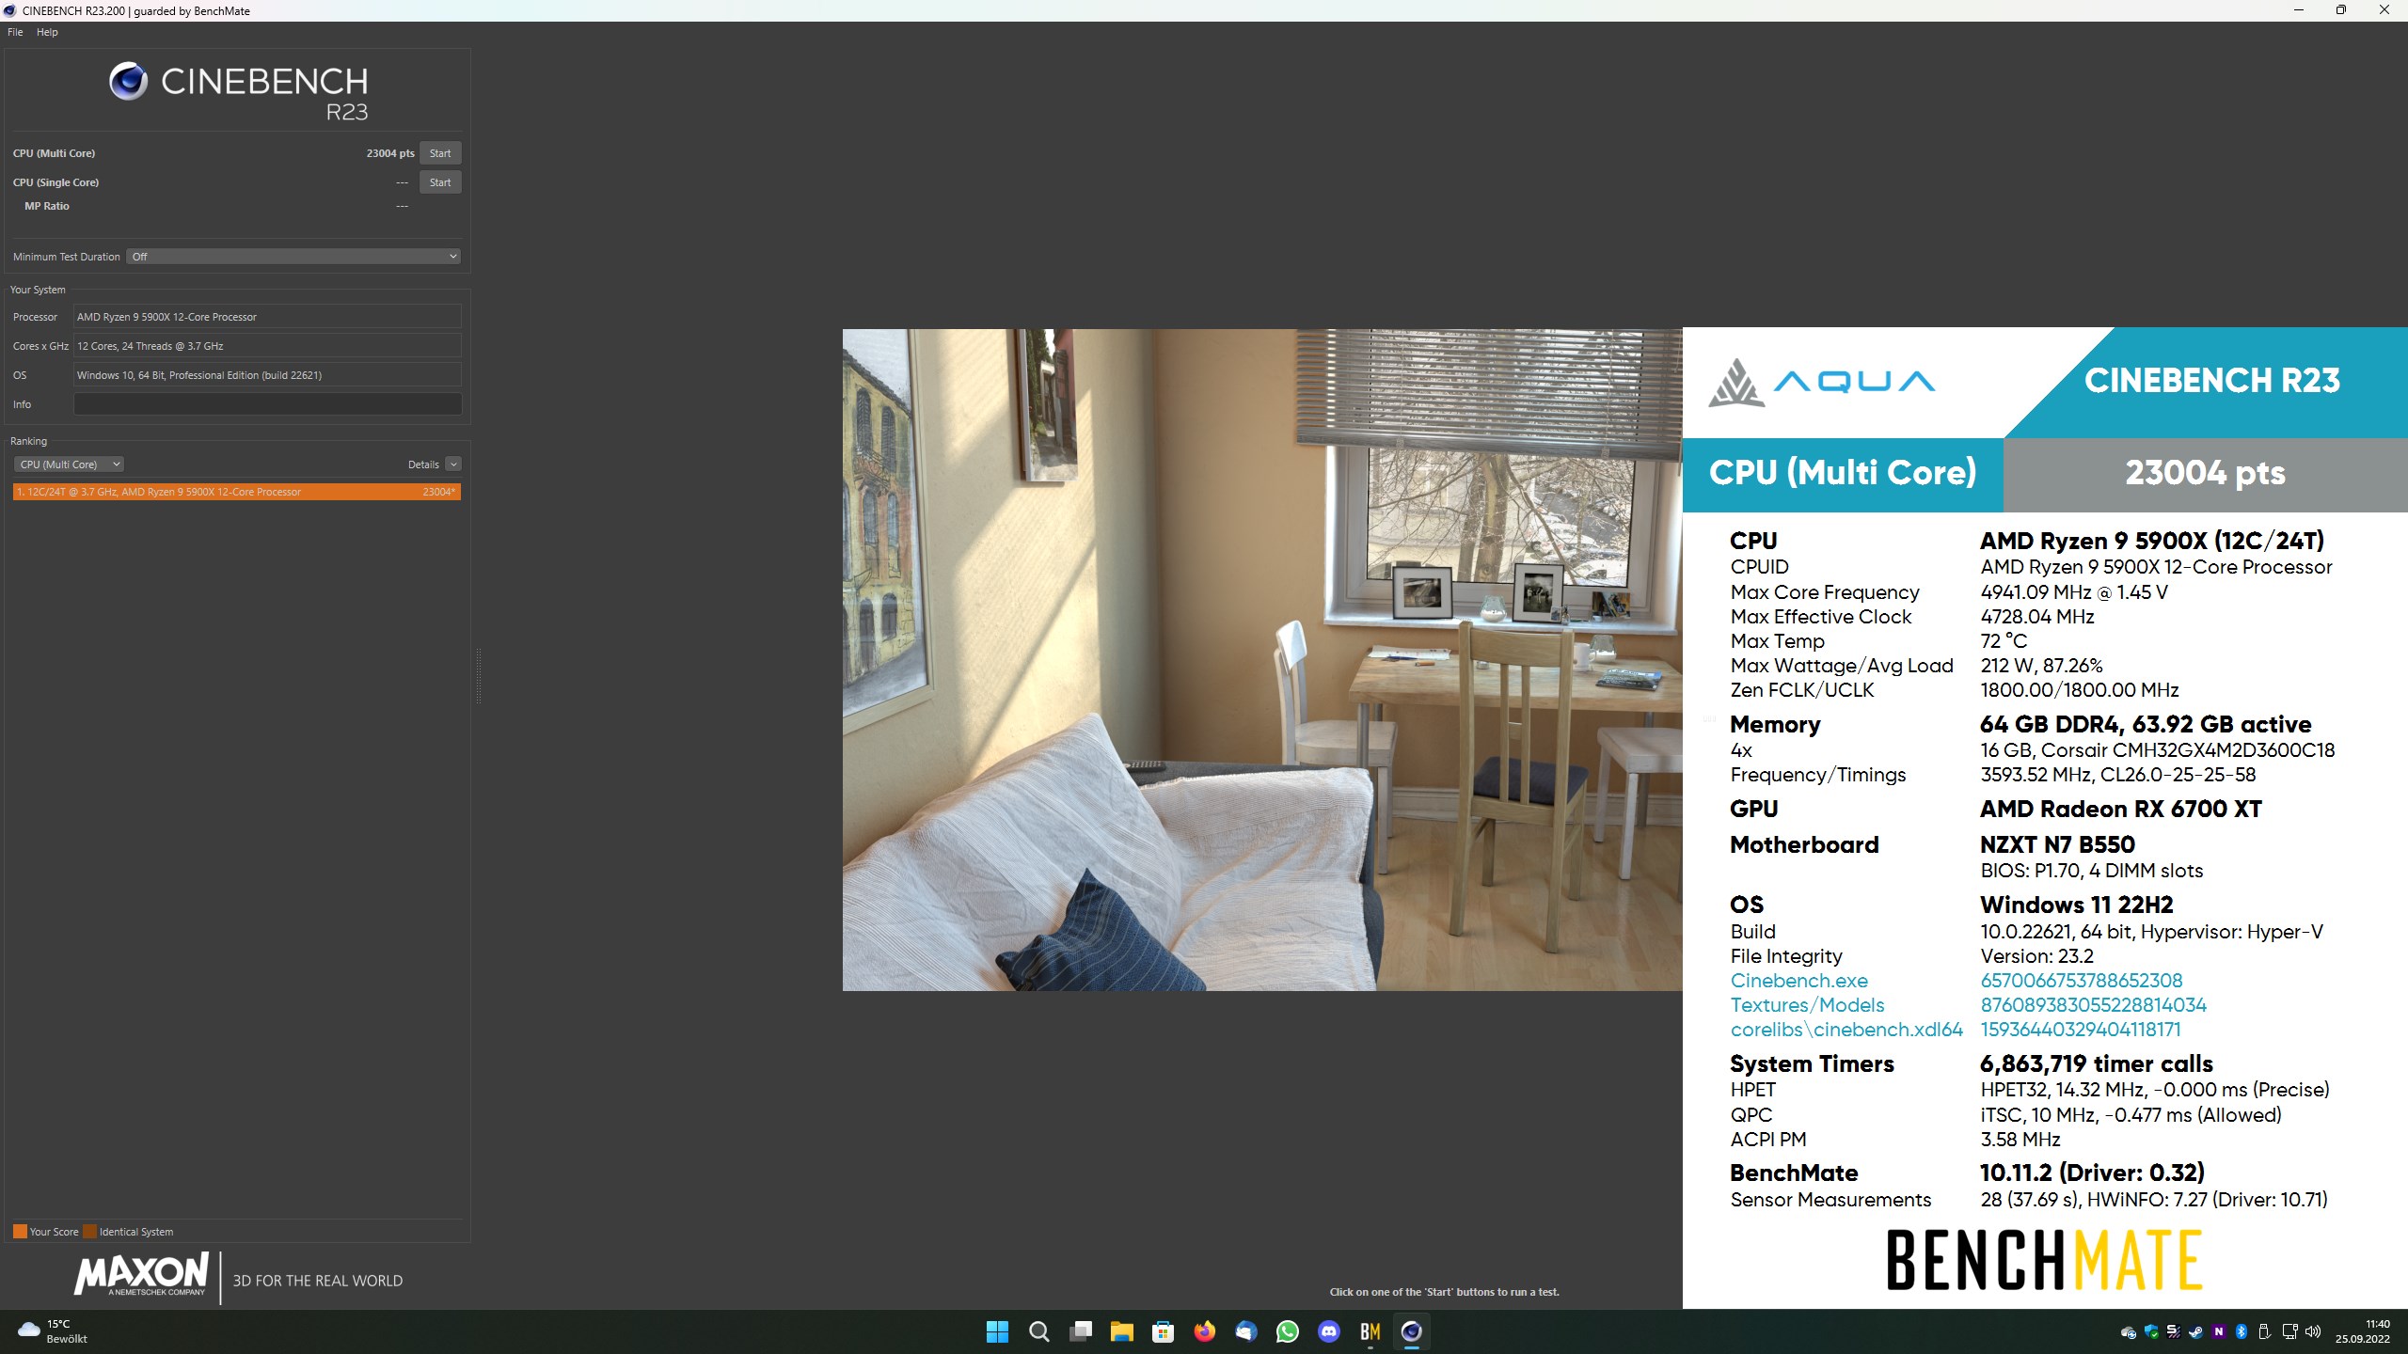The width and height of the screenshot is (2408, 1354).
Task: Click the Your Score orange legend swatch
Action: pos(20,1232)
